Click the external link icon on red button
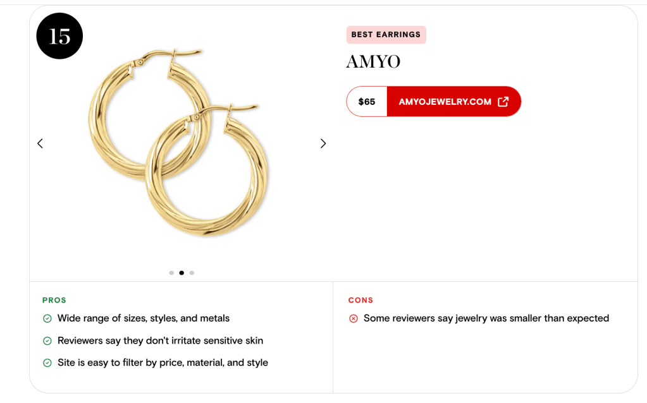The width and height of the screenshot is (647, 403). pos(503,102)
